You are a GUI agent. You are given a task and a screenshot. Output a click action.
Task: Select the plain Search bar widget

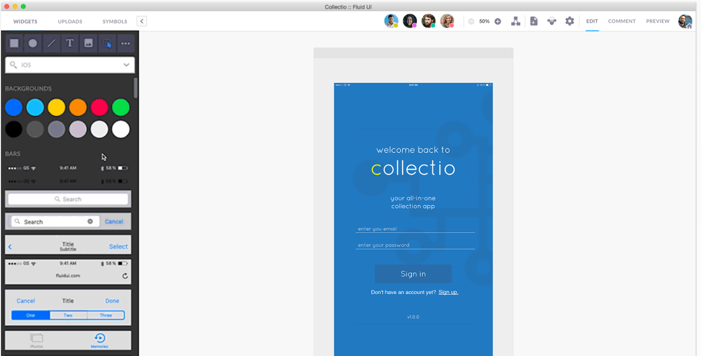[x=68, y=199]
